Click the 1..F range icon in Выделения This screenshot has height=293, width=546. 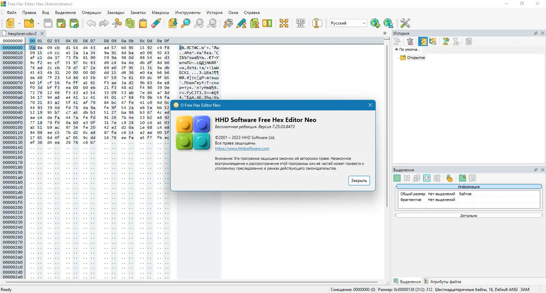[427, 178]
